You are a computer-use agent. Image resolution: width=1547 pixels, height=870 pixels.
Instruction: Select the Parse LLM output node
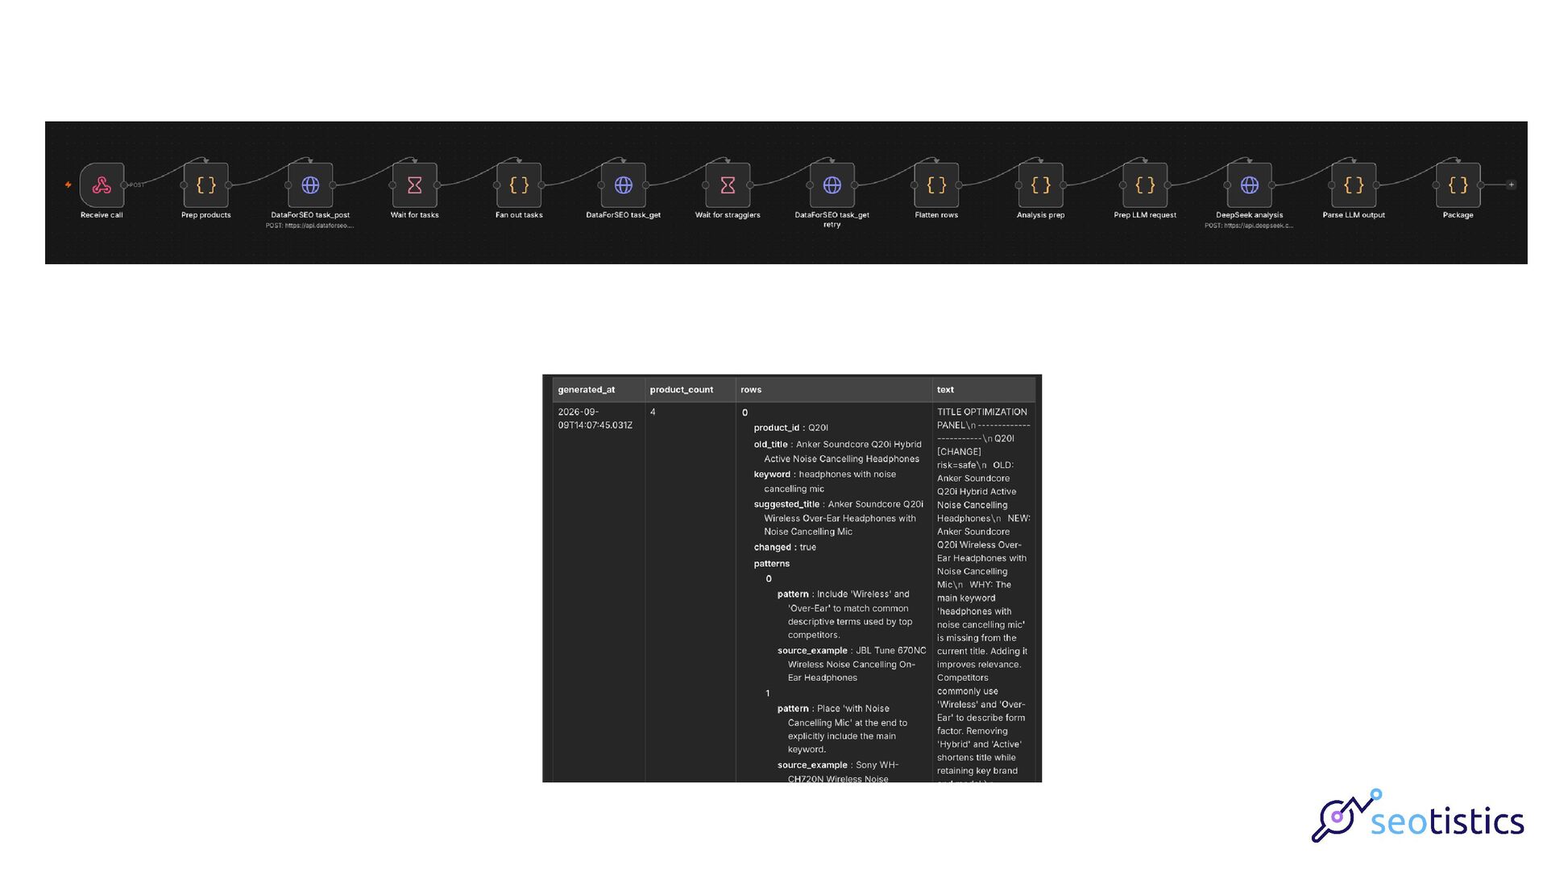click(x=1354, y=185)
